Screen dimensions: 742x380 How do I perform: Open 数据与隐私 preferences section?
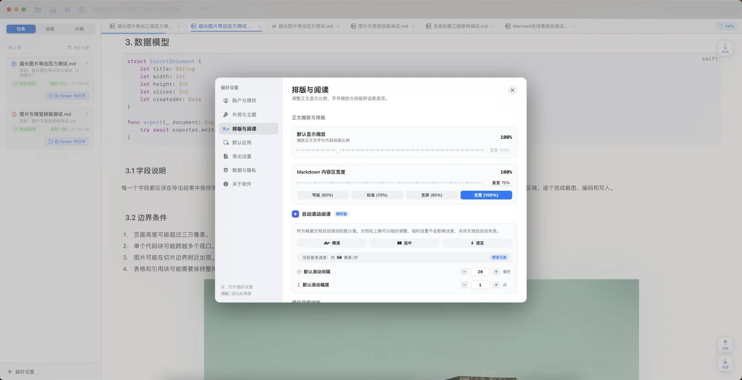(248, 170)
